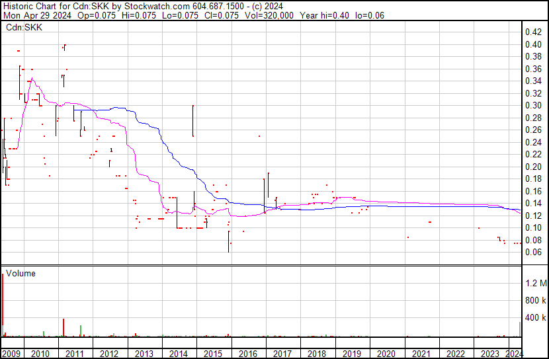Click the 0.40 price axis label
This screenshot has width=549, height=359.
533,44
